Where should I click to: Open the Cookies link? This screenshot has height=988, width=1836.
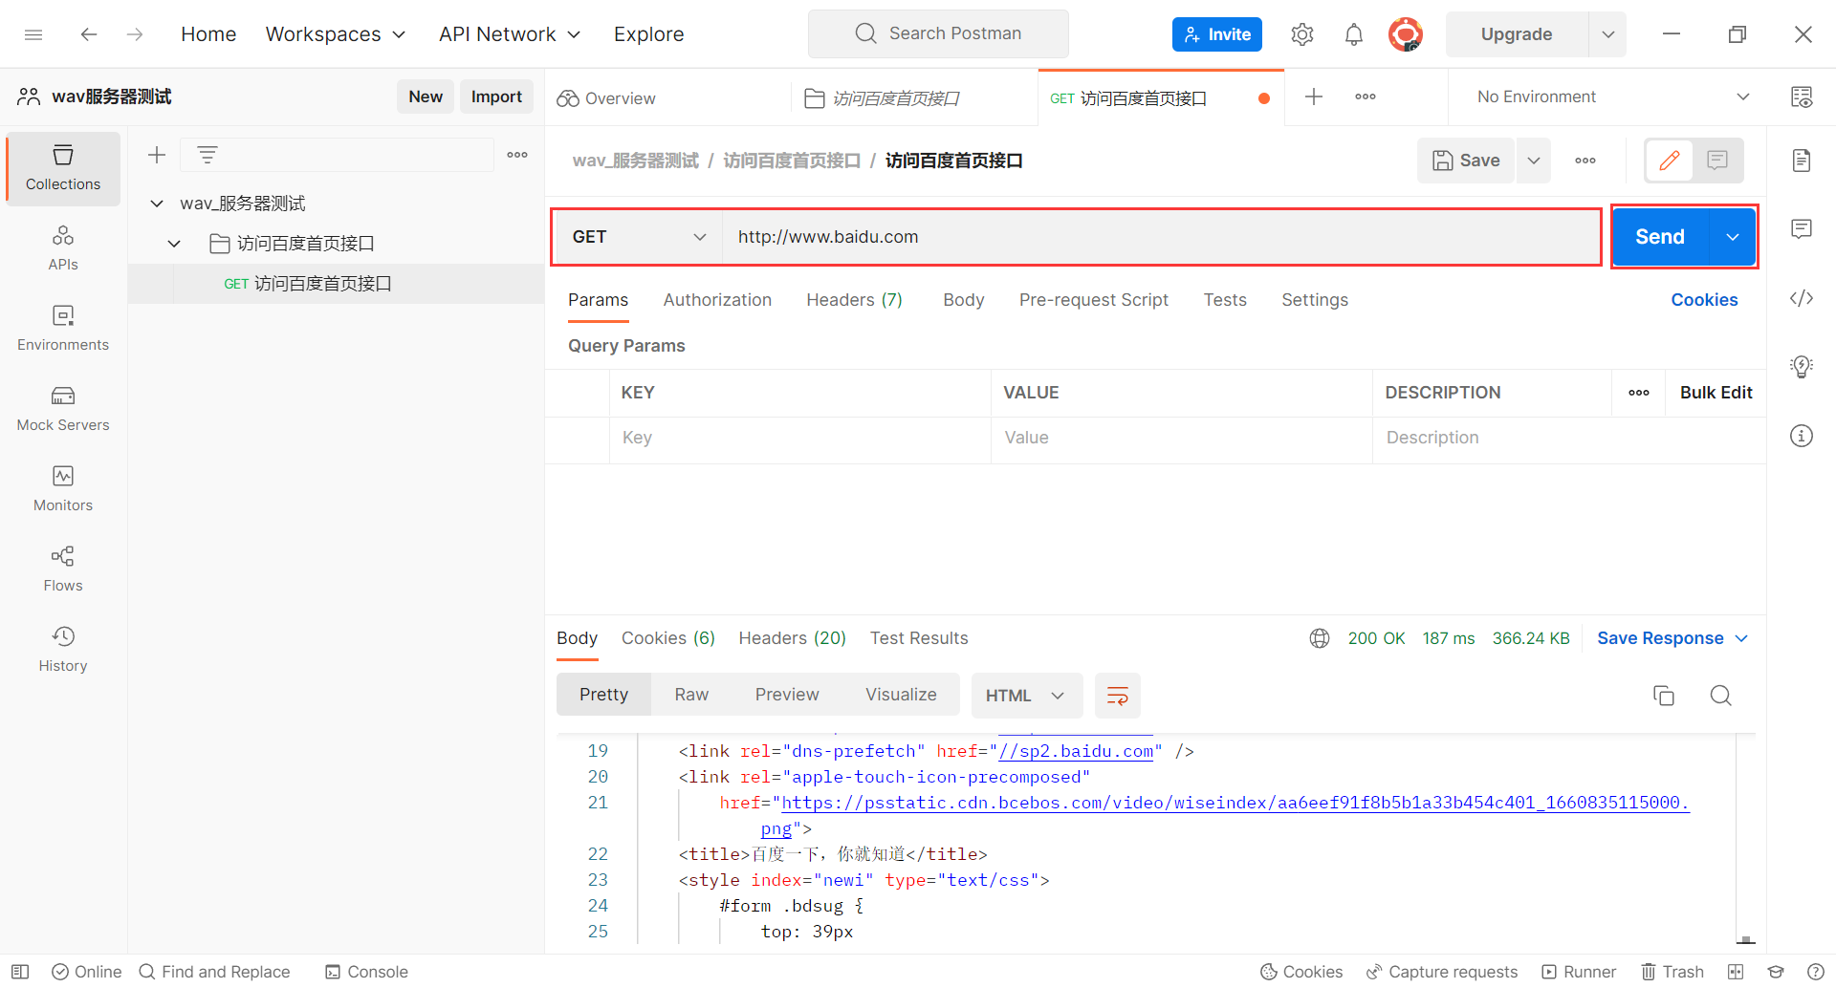[1704, 300]
